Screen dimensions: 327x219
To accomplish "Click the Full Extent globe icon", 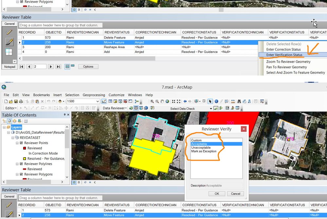I will click(x=168, y=102).
